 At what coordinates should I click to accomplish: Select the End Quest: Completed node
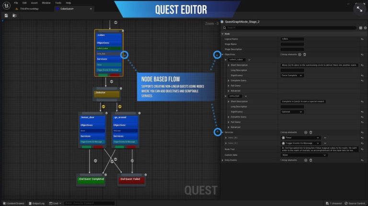click(x=92, y=180)
